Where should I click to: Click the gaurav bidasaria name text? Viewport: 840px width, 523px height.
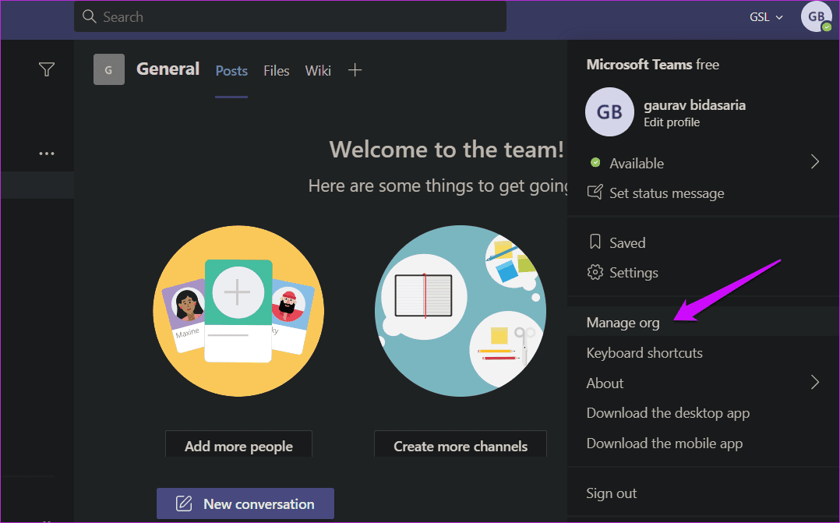click(694, 105)
